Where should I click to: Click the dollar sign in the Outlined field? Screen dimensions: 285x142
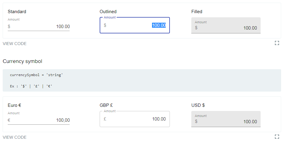[105, 25]
